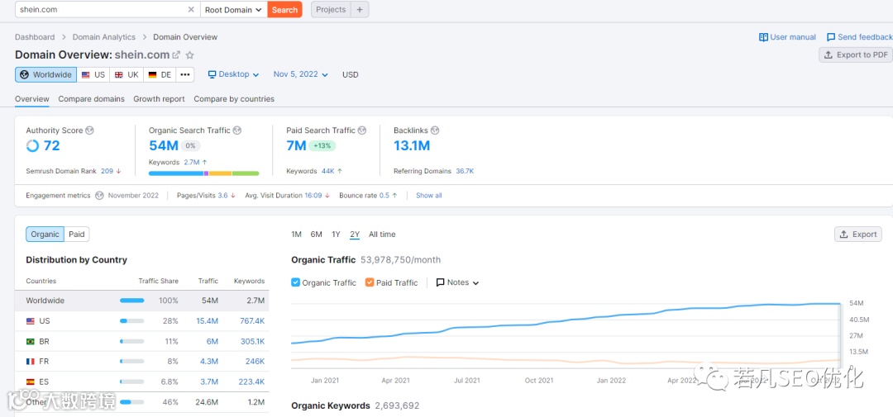This screenshot has height=417, width=893.
Task: Click Paid Search Traffic info icon
Action: click(x=361, y=130)
